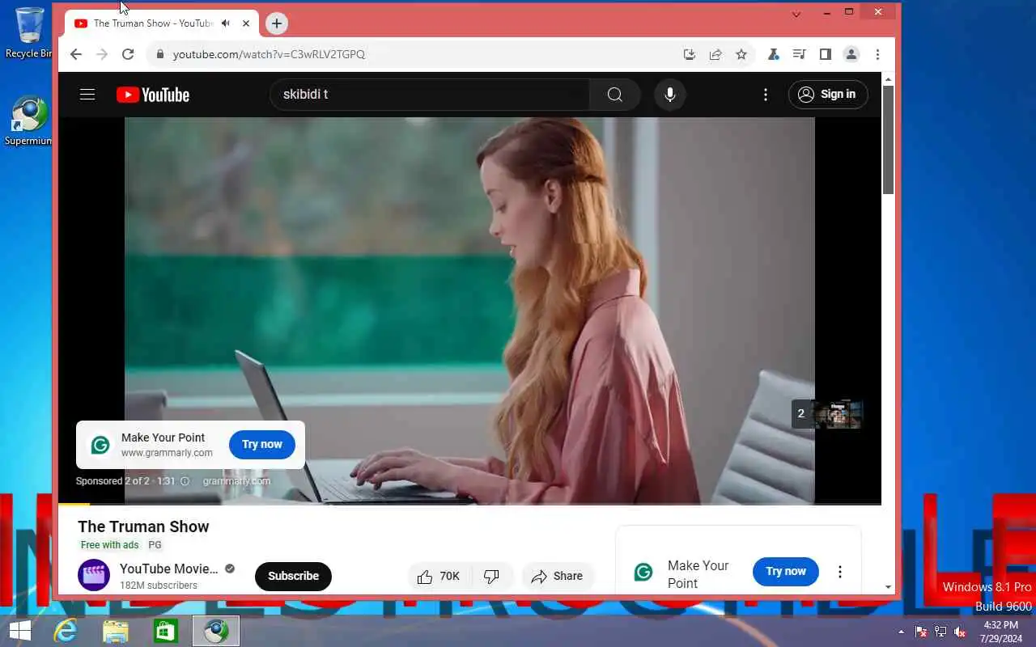Image resolution: width=1036 pixels, height=647 pixels.
Task: Open File Explorer from taskbar
Action: point(116,631)
